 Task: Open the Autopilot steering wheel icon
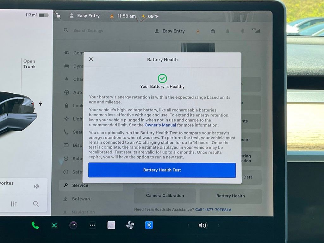[66, 92]
